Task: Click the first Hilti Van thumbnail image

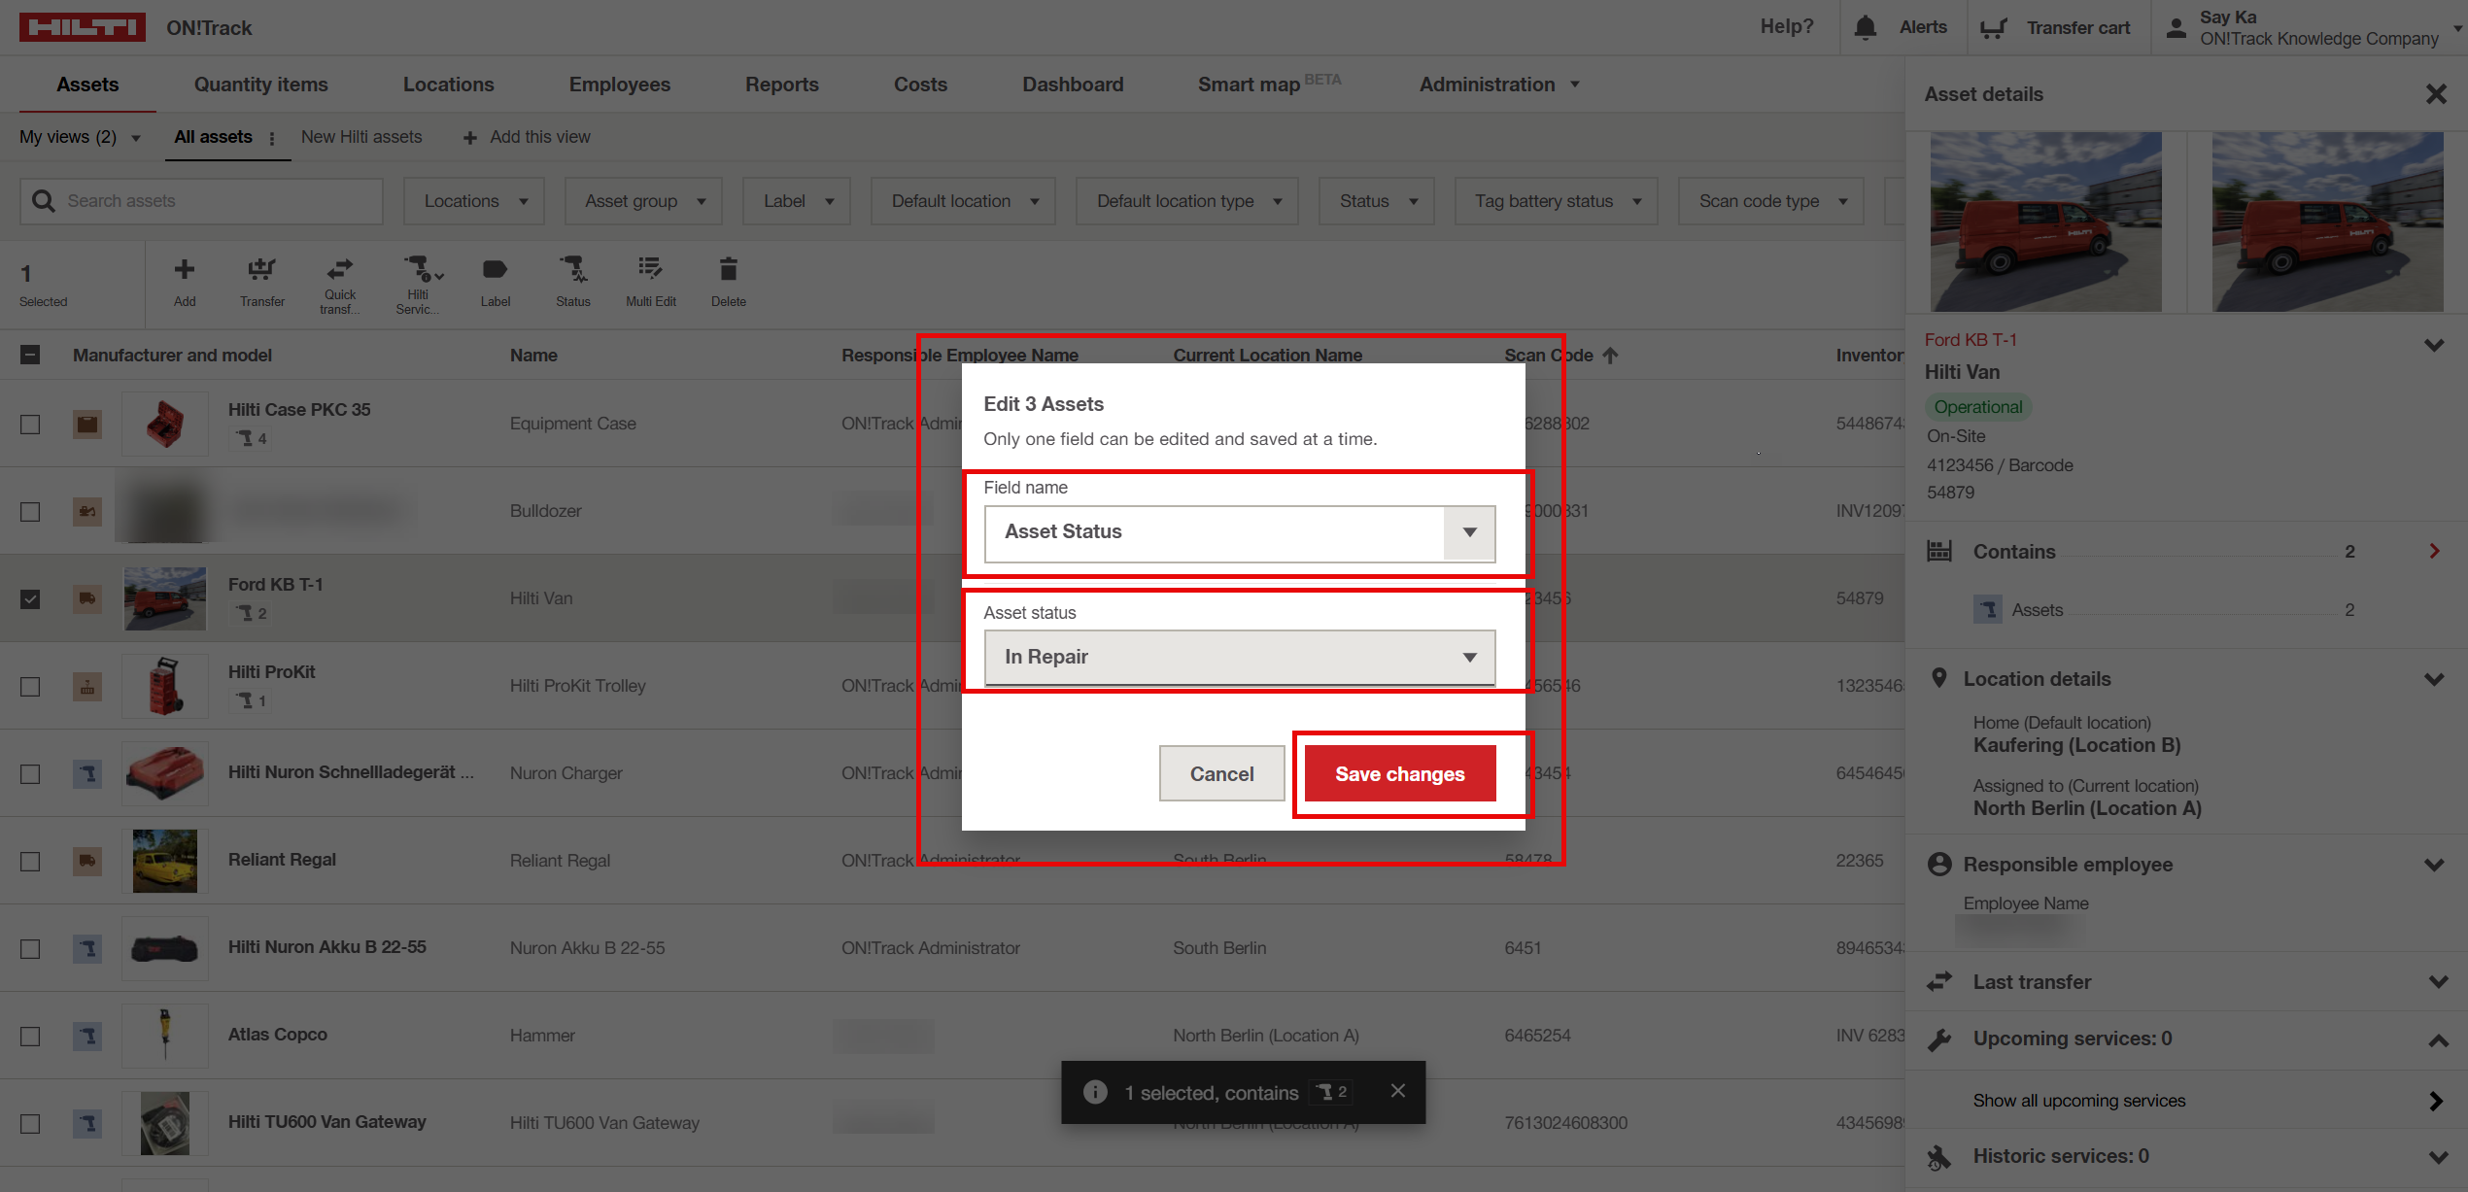Action: 2045,222
